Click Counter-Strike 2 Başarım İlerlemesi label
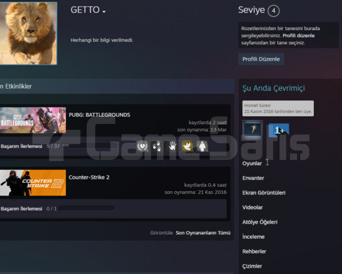Image resolution: width=342 pixels, height=274 pixels. pyautogui.click(x=21, y=209)
